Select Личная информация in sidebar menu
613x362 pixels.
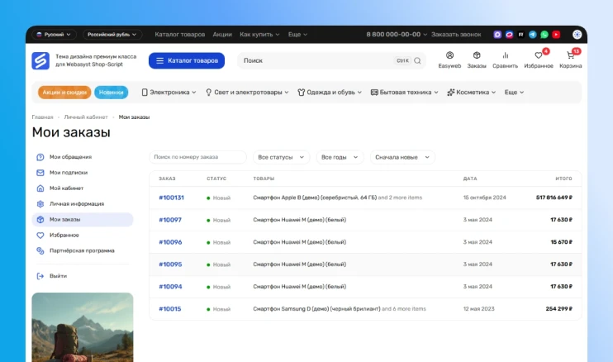[76, 203]
